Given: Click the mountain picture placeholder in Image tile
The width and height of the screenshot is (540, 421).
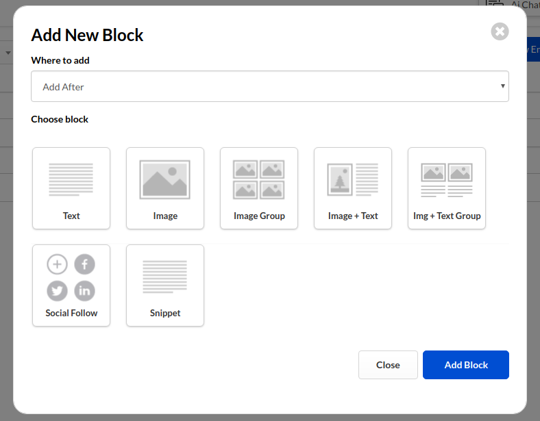Looking at the screenshot, I should click(165, 179).
